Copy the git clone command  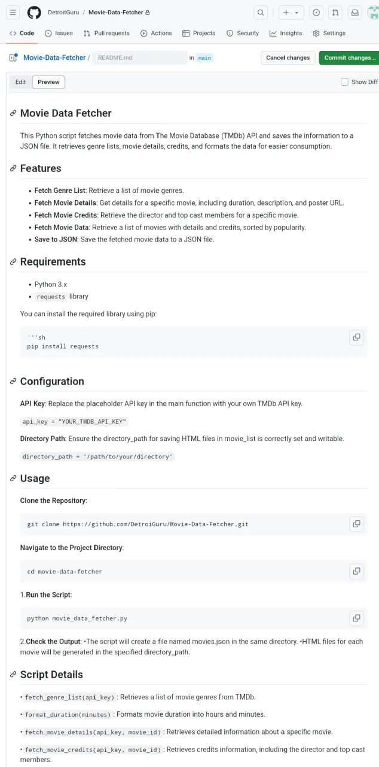pos(356,524)
